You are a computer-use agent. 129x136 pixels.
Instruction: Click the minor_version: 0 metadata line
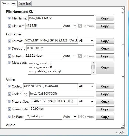pos(40,67)
